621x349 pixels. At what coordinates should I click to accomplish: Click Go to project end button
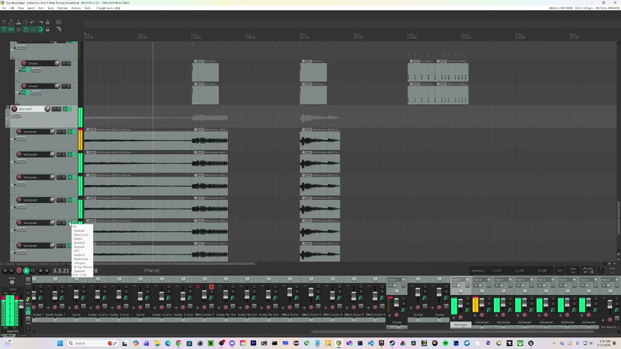(12, 271)
